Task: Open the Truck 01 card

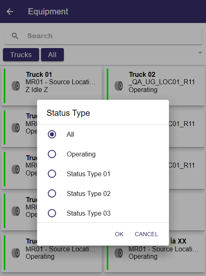Action: pyautogui.click(x=51, y=86)
